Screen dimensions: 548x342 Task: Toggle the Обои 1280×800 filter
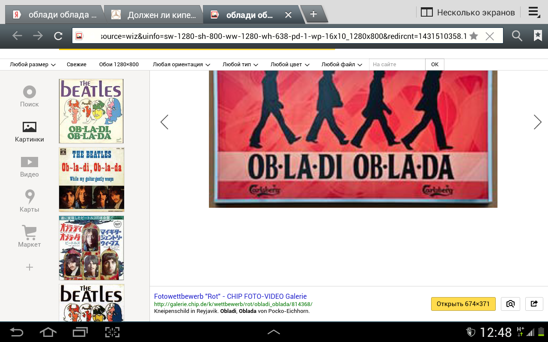click(x=119, y=65)
